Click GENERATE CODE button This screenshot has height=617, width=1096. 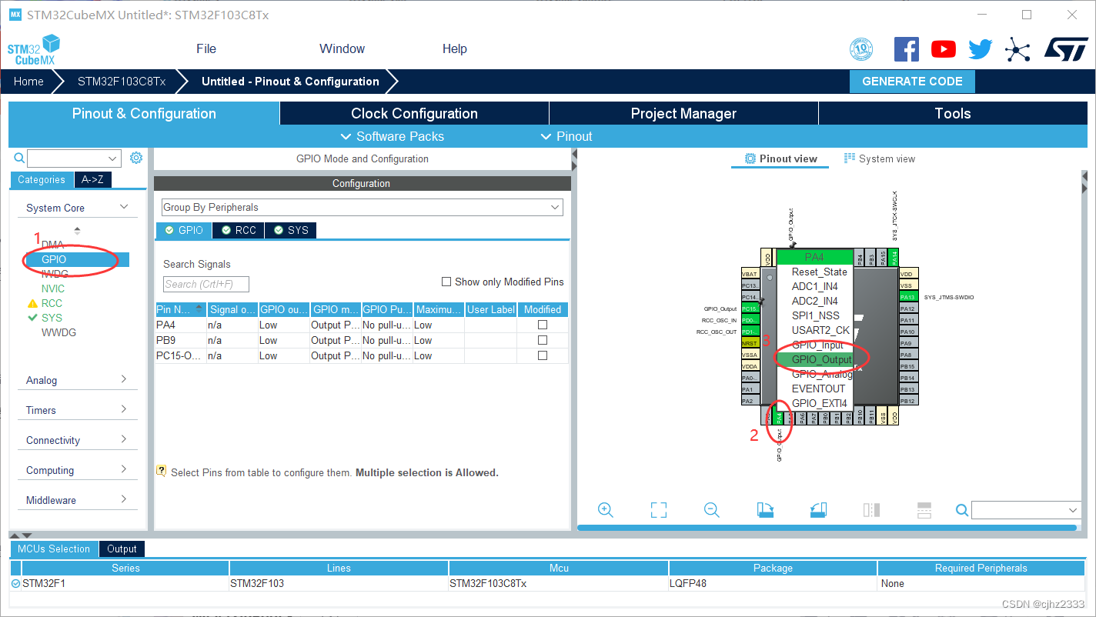point(912,82)
